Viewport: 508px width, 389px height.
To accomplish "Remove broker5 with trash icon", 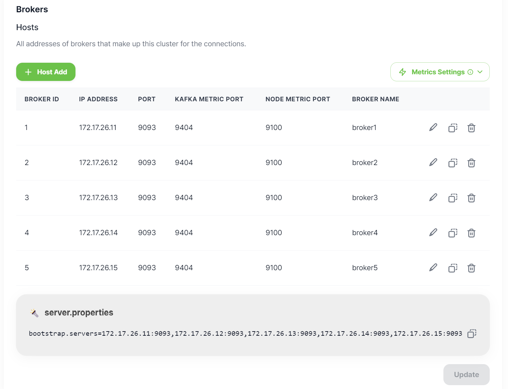I will pos(471,268).
